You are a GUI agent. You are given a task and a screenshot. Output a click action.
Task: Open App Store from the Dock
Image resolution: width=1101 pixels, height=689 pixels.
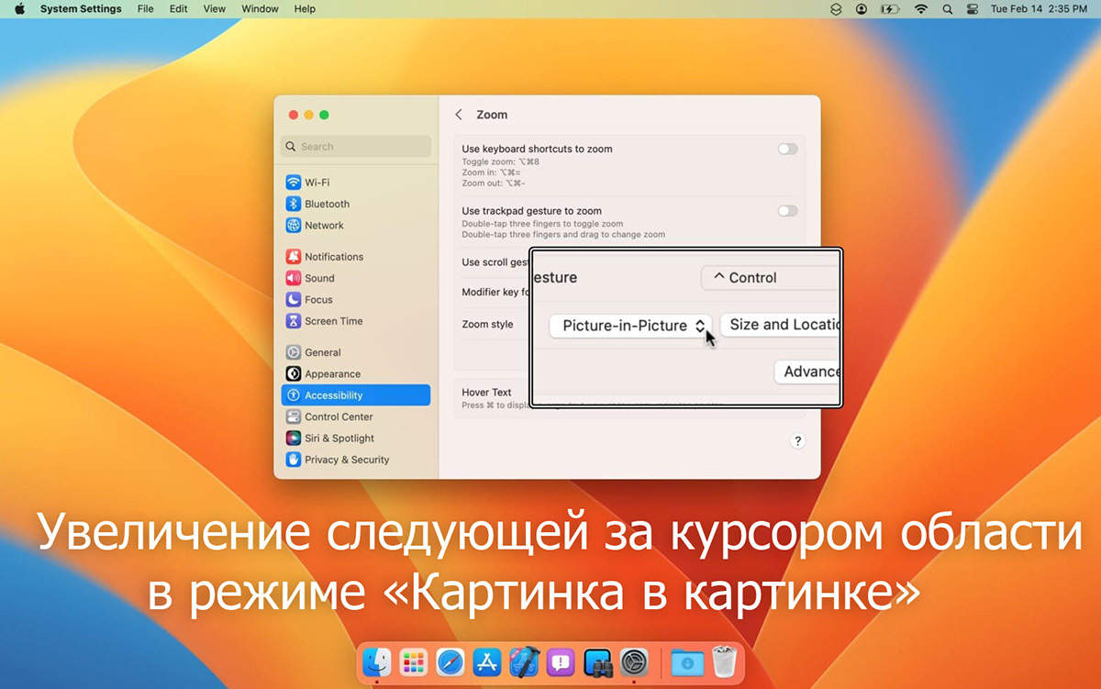click(487, 661)
